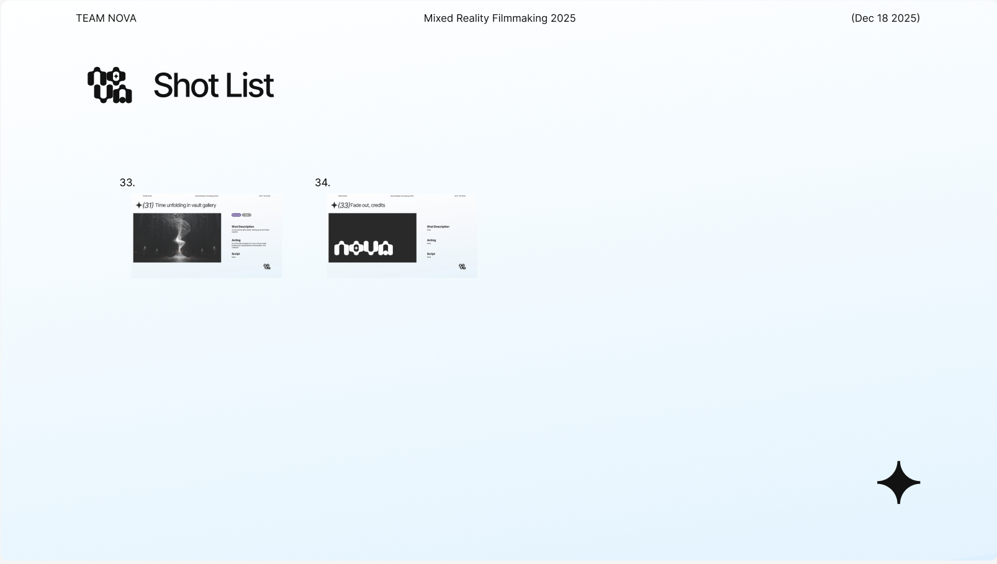Click the number label '33.'
This screenshot has width=997, height=564.
point(127,183)
